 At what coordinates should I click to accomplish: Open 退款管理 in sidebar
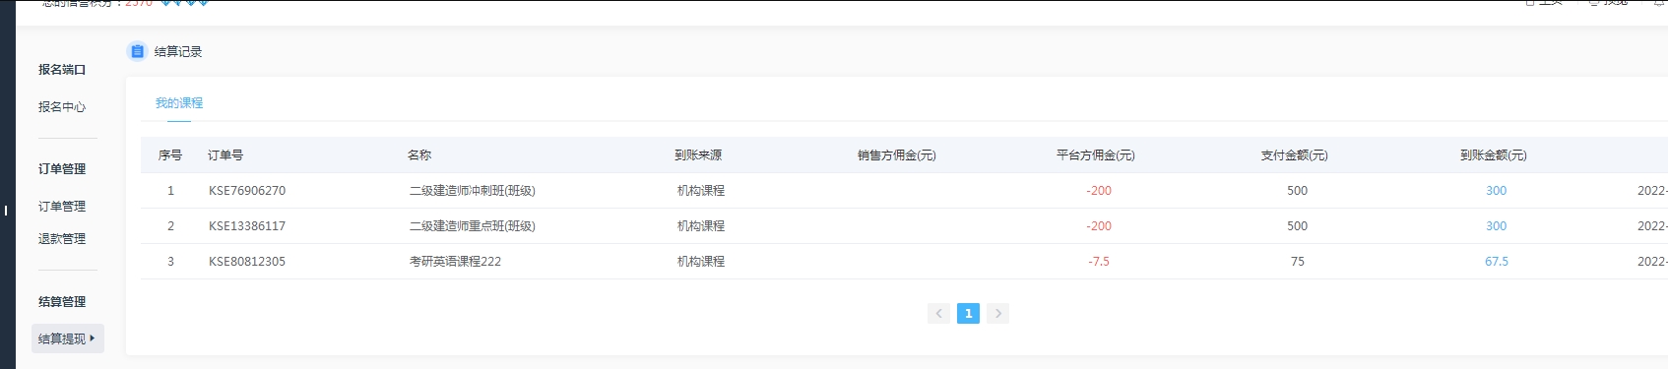tap(62, 239)
